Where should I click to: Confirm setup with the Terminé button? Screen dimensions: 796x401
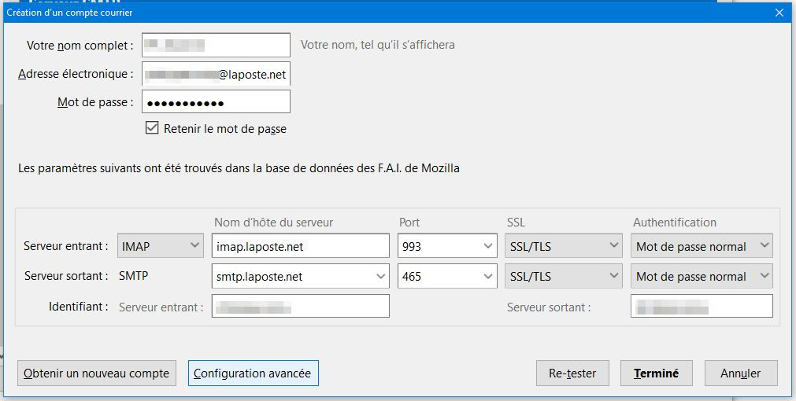pyautogui.click(x=656, y=373)
